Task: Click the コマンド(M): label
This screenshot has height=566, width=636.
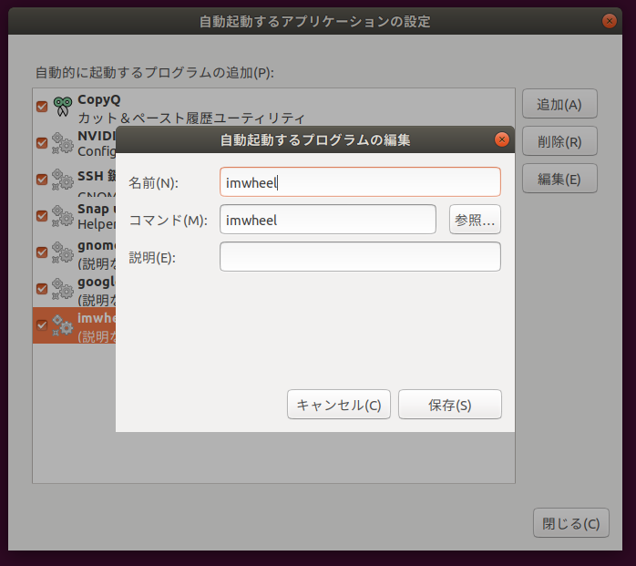Action: tap(169, 221)
